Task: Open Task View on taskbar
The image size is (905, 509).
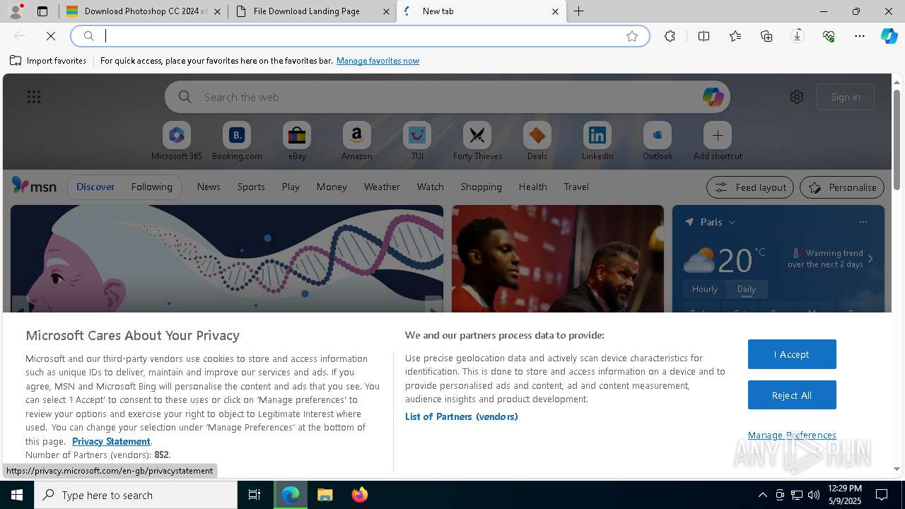Action: [255, 495]
